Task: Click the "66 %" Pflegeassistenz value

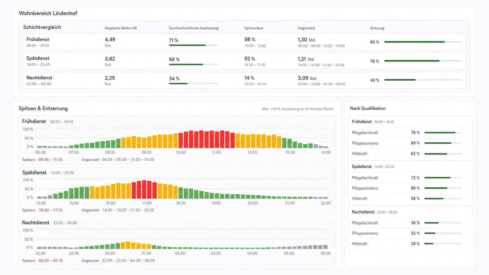Action: pos(415,188)
